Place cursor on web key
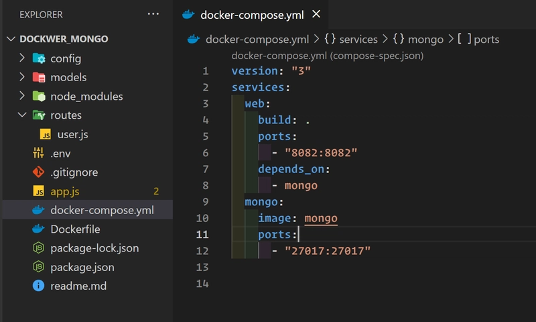Screen dimensions: 536x322 pos(255,104)
